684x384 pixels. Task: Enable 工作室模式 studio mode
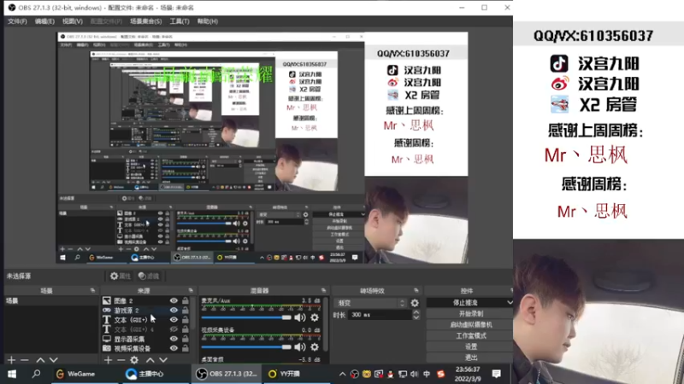point(470,335)
